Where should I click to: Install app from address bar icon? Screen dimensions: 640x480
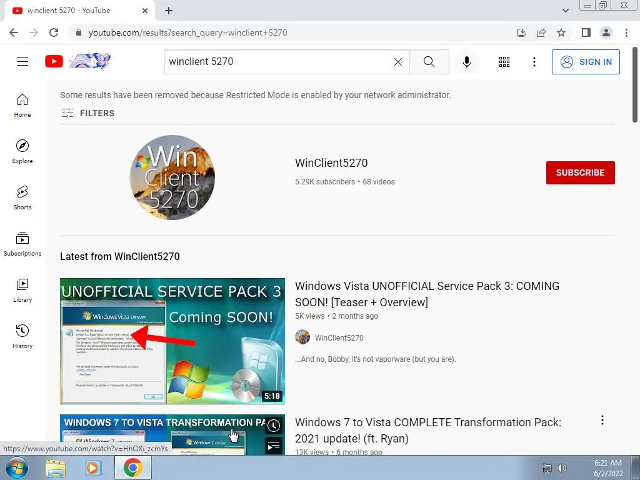click(521, 32)
